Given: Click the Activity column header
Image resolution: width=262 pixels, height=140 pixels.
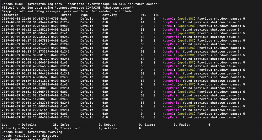Looking at the screenshot, I should 110,15.
